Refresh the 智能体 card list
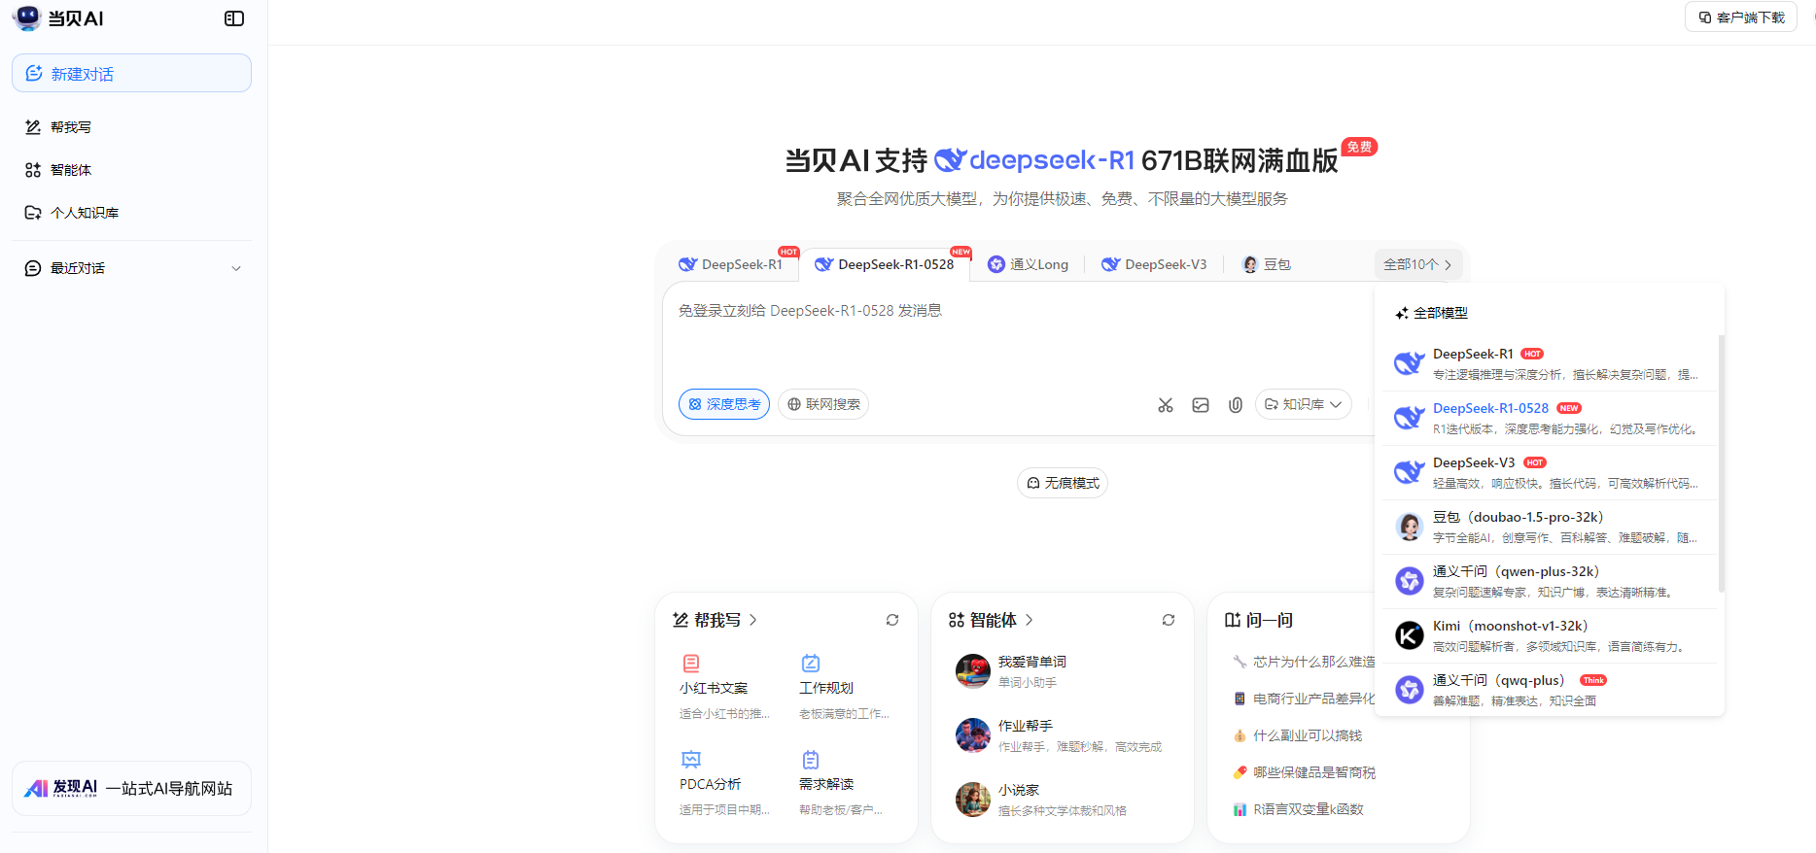 1169,620
